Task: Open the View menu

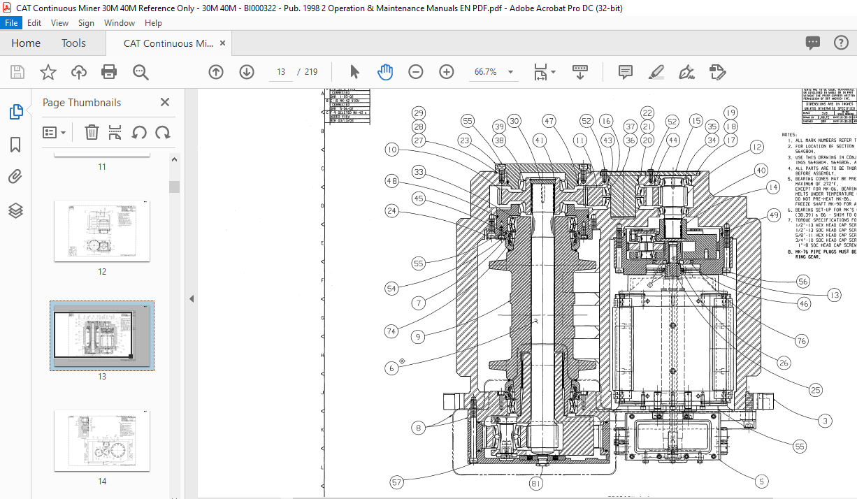Action: coord(60,23)
